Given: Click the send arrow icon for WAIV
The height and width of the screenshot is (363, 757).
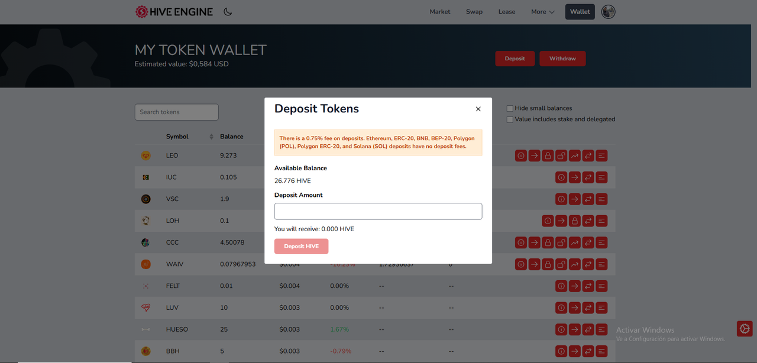Looking at the screenshot, I should pyautogui.click(x=534, y=264).
